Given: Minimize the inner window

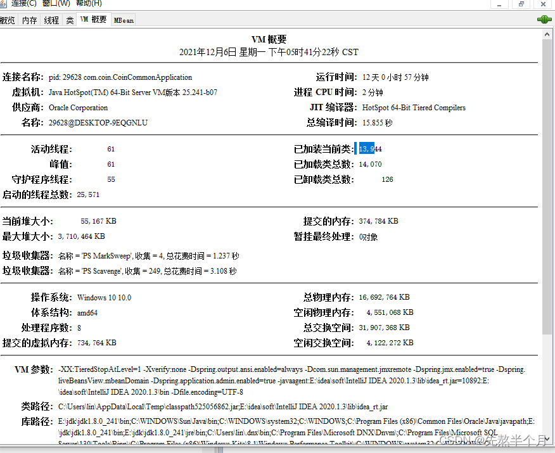Looking at the screenshot, I should pyautogui.click(x=499, y=4).
